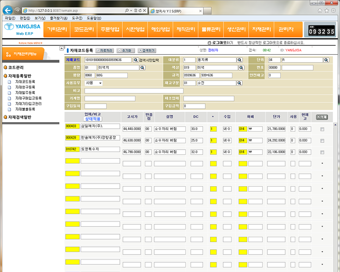Viewport: 340px width, 272px height.
Task: Click yellow code cell 000403
Action: point(71,126)
